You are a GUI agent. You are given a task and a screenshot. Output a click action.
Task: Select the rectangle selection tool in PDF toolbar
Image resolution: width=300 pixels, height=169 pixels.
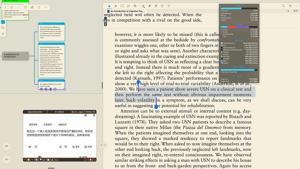(122, 6)
